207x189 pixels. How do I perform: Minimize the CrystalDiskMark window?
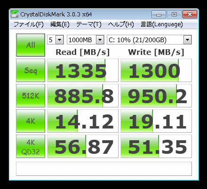coord(159,15)
